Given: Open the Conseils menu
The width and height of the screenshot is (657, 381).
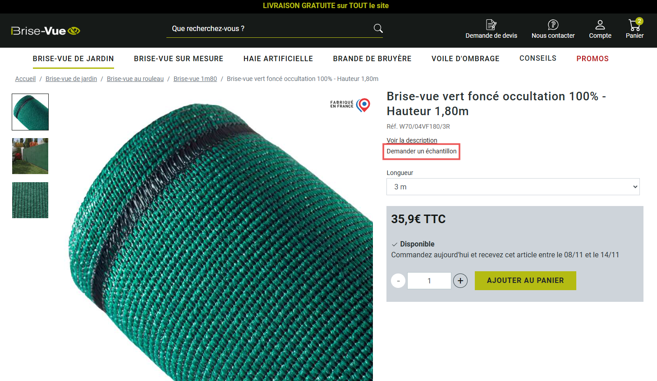Looking at the screenshot, I should tap(538, 58).
